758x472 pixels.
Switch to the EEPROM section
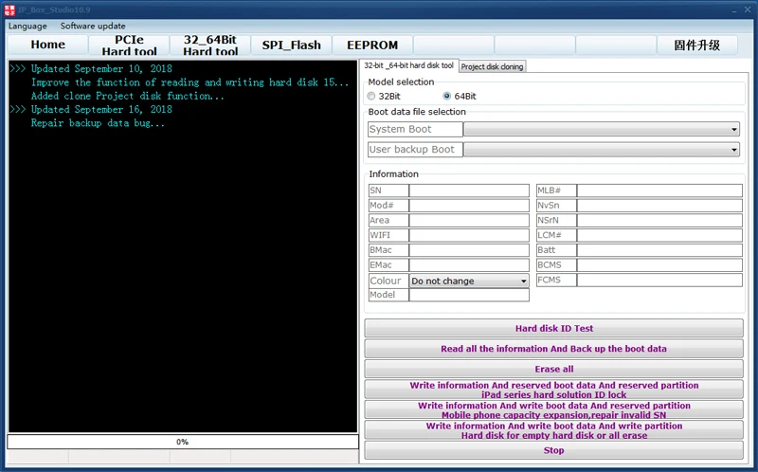[372, 45]
